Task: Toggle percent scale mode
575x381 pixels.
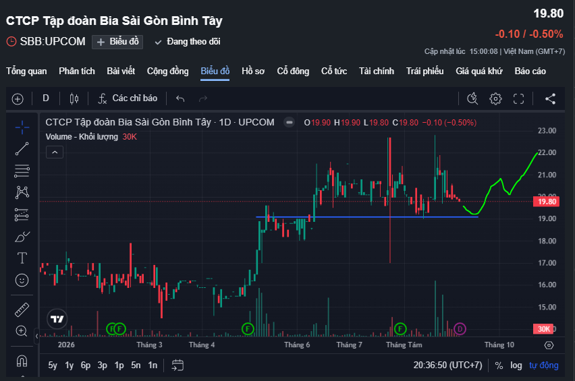Action: point(499,365)
